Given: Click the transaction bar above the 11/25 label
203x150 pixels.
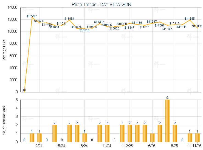Looking at the screenshot, I should [x=197, y=137].
